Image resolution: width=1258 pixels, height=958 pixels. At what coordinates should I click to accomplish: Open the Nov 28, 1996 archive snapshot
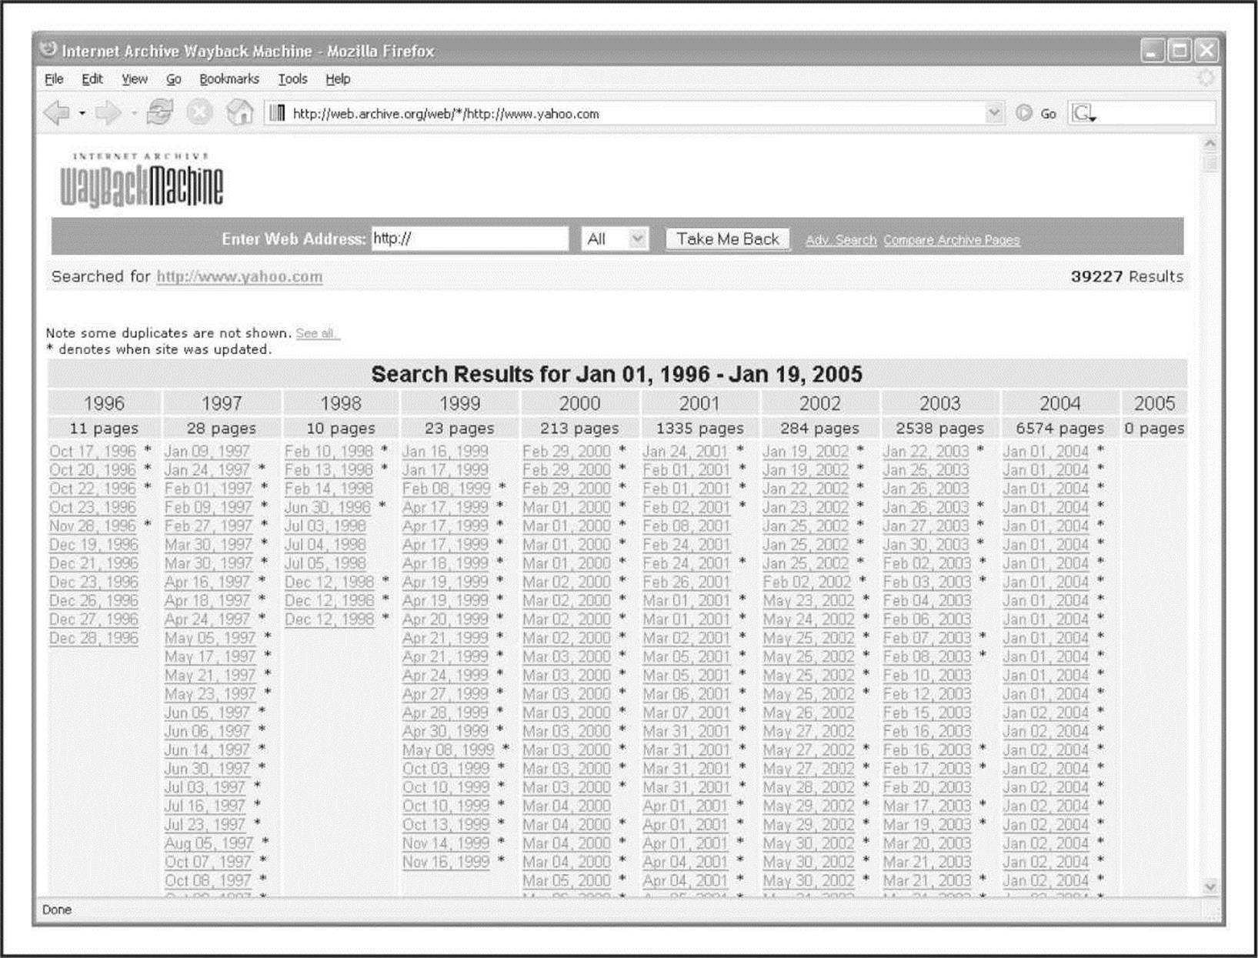(x=92, y=526)
